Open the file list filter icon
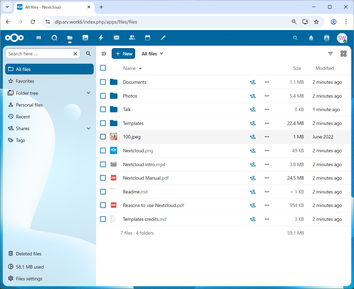 330,54
